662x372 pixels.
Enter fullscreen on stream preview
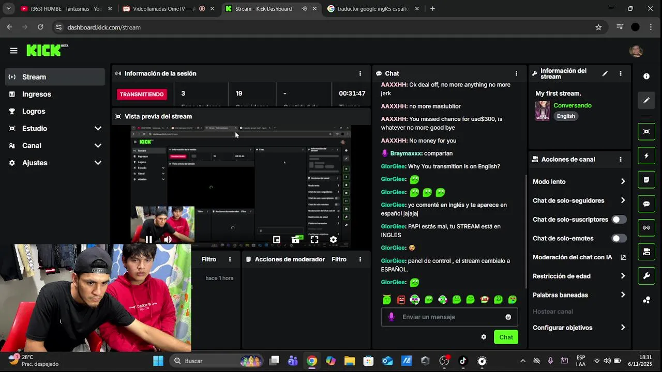click(x=314, y=239)
